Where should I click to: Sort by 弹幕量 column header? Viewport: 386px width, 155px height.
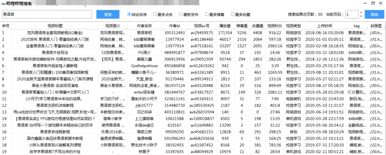[x=242, y=26]
